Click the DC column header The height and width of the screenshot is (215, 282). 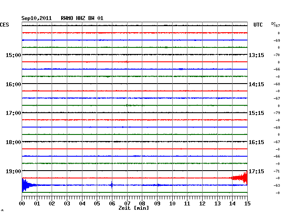[273, 24]
